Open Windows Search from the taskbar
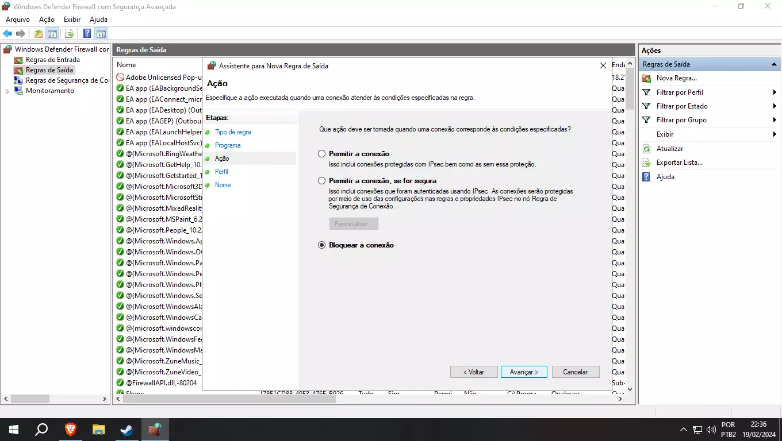The image size is (782, 441). coord(41,429)
